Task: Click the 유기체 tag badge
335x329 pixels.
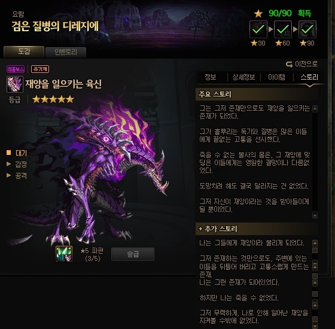Action: click(x=40, y=69)
